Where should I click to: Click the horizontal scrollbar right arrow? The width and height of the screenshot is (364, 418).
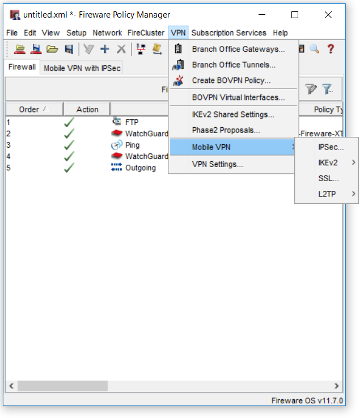click(337, 386)
